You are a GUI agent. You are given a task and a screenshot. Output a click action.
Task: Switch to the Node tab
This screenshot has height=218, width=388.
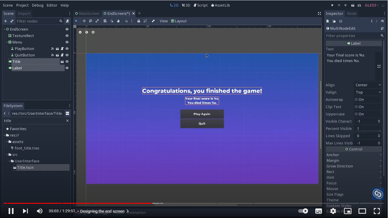tap(352, 13)
